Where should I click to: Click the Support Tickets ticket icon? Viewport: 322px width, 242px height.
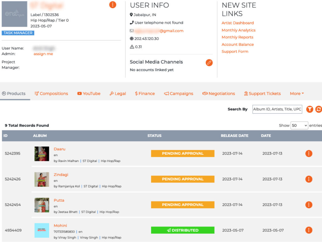pyautogui.click(x=246, y=93)
